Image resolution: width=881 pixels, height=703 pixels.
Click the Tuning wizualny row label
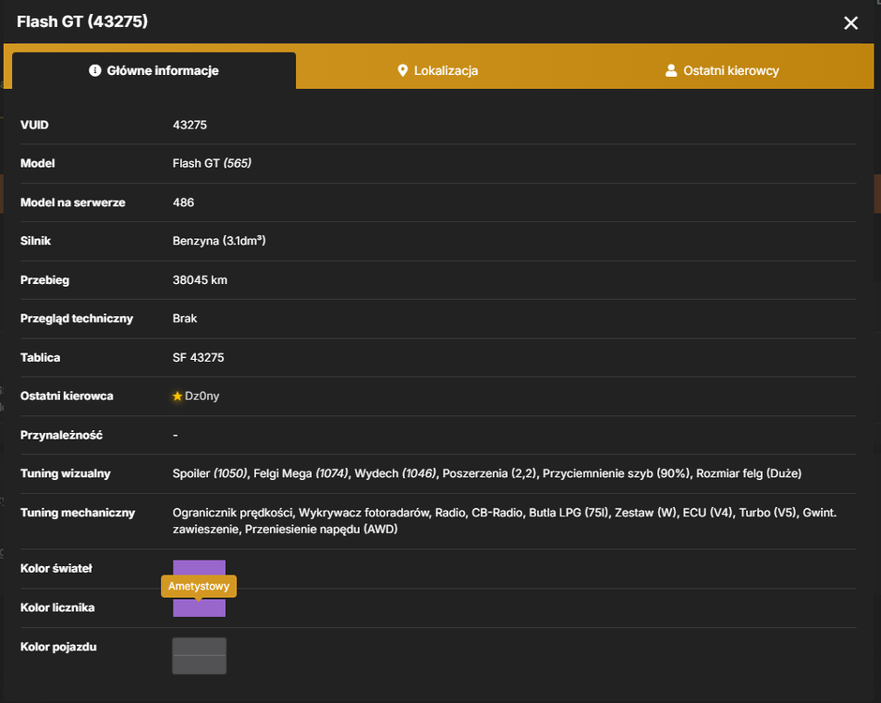pyautogui.click(x=66, y=473)
